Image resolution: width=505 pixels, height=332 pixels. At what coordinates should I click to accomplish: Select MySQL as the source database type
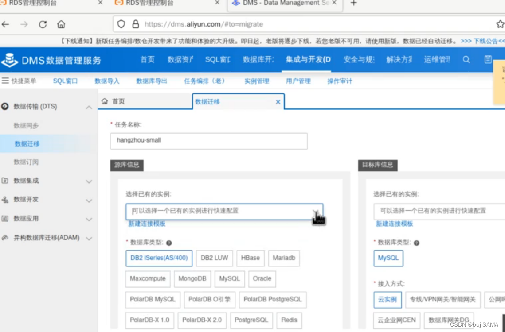pyautogui.click(x=229, y=279)
